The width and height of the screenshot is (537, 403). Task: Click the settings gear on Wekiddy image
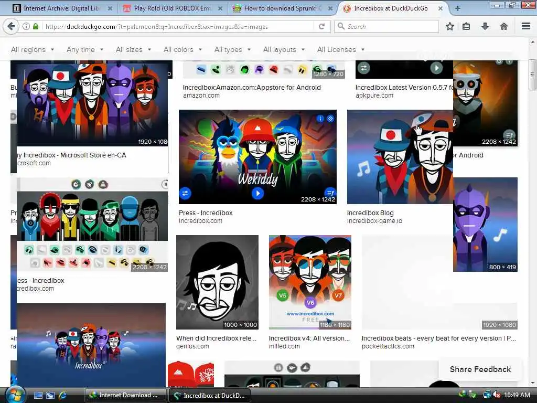(330, 119)
